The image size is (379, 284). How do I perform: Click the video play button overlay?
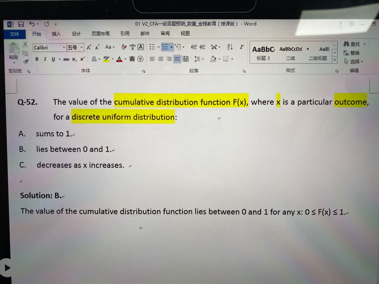pyautogui.click(x=7, y=268)
